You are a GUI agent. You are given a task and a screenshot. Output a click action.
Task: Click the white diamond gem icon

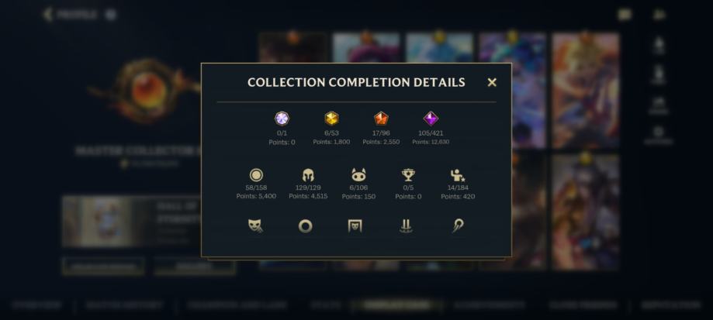pos(282,119)
